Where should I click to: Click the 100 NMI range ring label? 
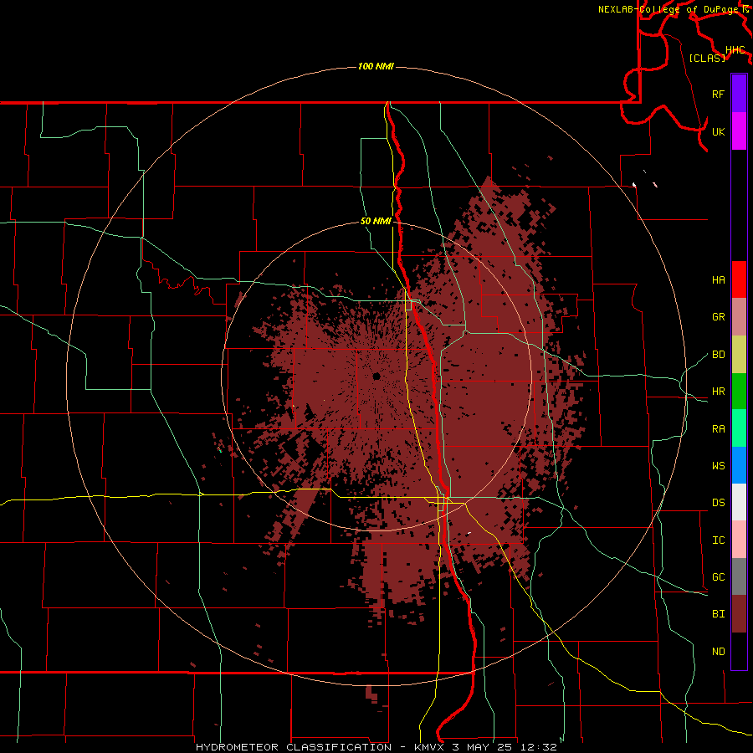(376, 66)
